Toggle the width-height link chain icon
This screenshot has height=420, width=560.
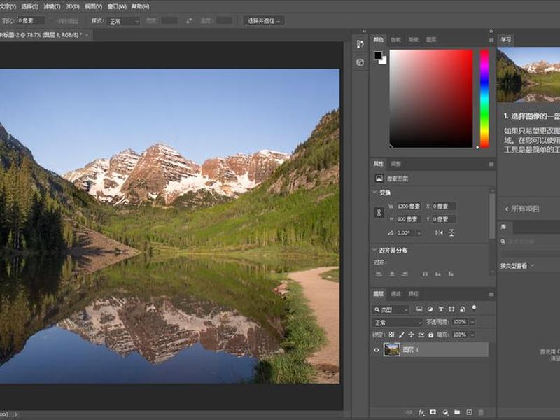379,213
